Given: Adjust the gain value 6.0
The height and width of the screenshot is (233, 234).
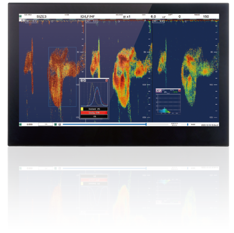Looking at the screenshot, I should (x=153, y=16).
